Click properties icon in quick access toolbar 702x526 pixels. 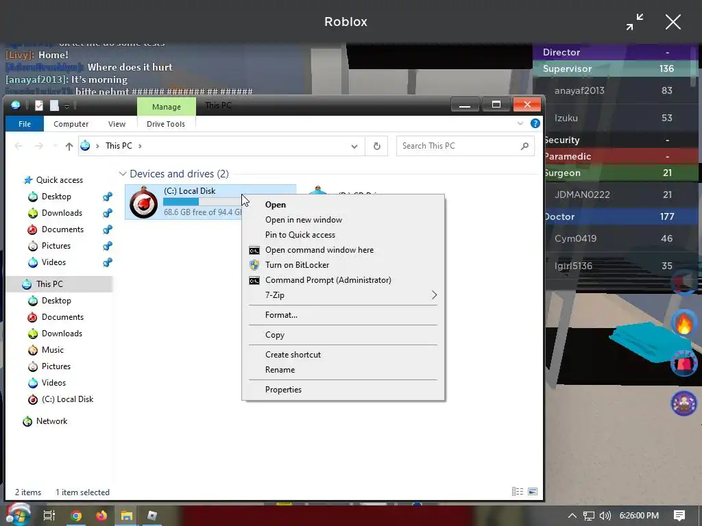(x=39, y=105)
